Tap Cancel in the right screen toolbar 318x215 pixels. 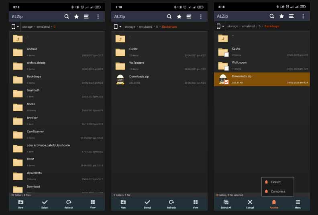[250, 204]
